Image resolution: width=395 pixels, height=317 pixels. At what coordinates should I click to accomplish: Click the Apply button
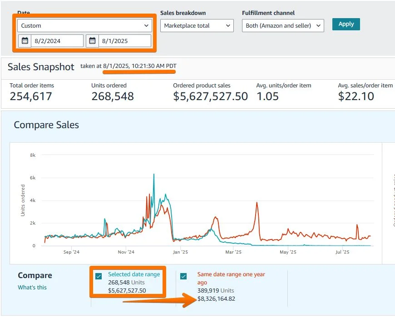coord(346,24)
